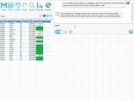
Task: Toggle the edit mode switch in chat
Action: click(59, 32)
